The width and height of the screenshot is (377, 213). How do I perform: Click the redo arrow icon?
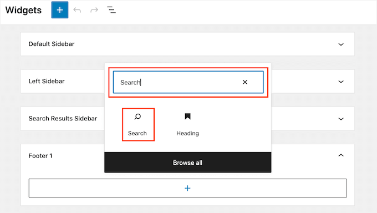tap(94, 10)
